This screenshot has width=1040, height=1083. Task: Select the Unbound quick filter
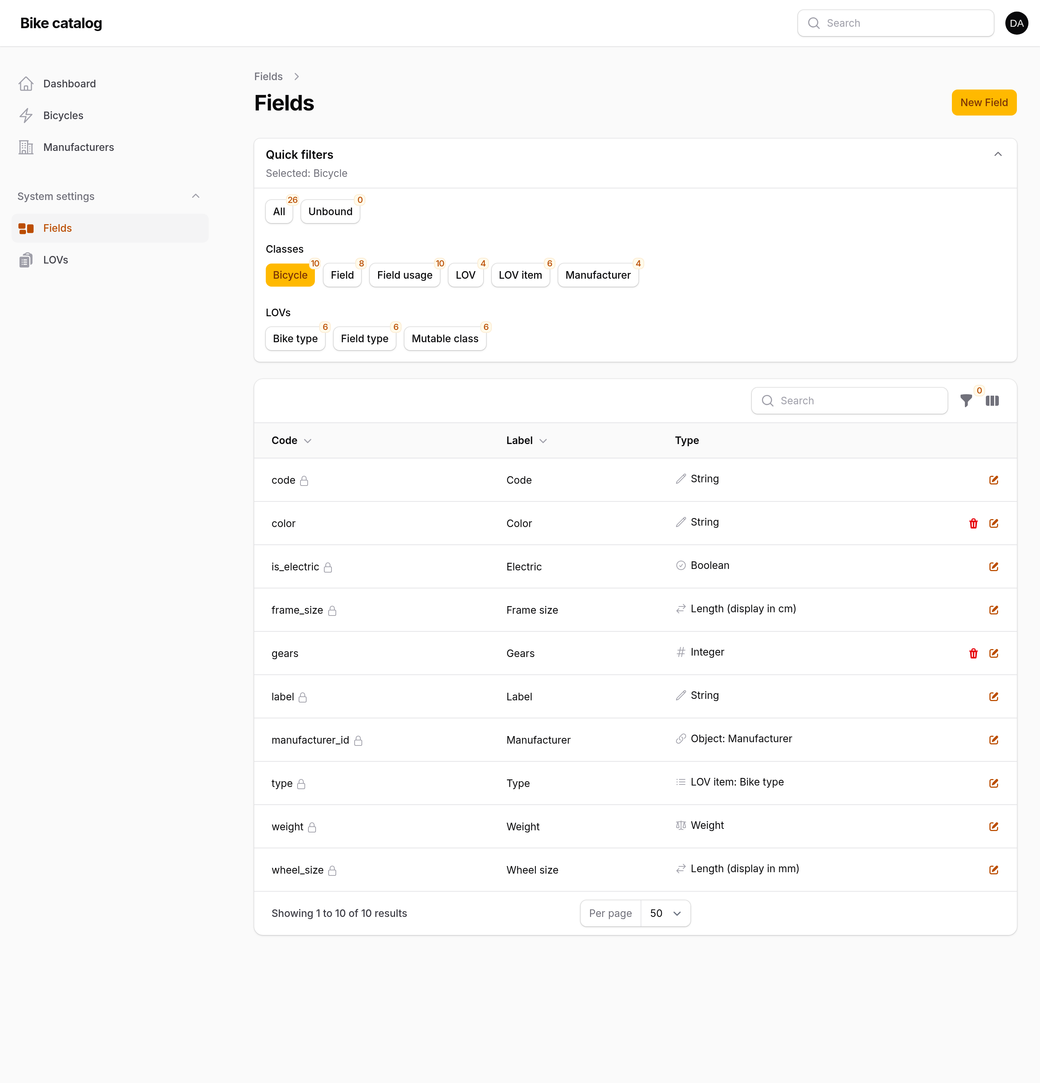point(330,212)
